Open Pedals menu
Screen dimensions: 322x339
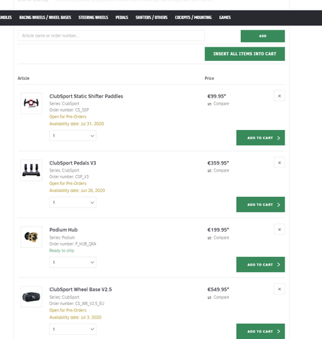coord(122,18)
